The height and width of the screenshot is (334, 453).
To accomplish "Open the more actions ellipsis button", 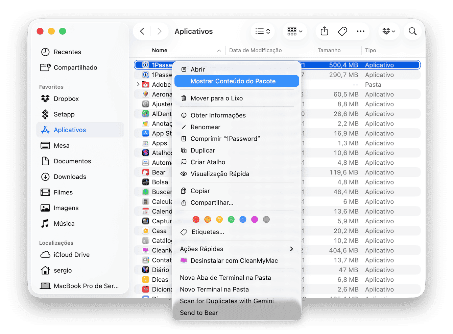I will click(x=361, y=31).
